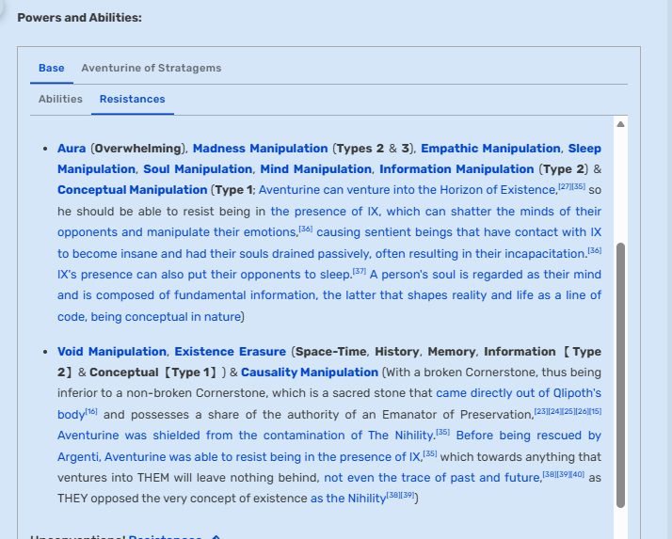Click reference [38] after "past and future"
The width and height of the screenshot is (672, 539).
550,474
